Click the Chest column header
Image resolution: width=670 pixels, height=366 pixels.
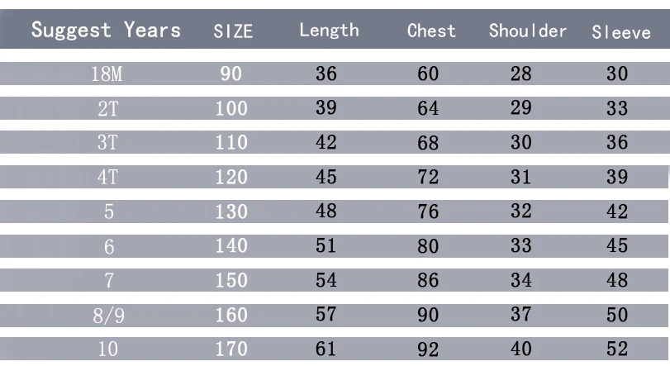click(431, 31)
